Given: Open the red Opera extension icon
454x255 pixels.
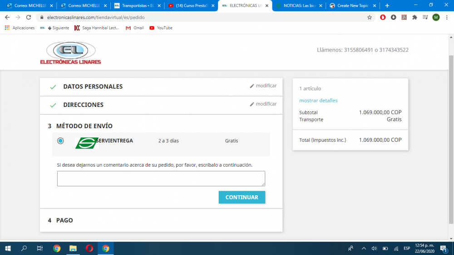Looking at the screenshot, I should [x=383, y=17].
